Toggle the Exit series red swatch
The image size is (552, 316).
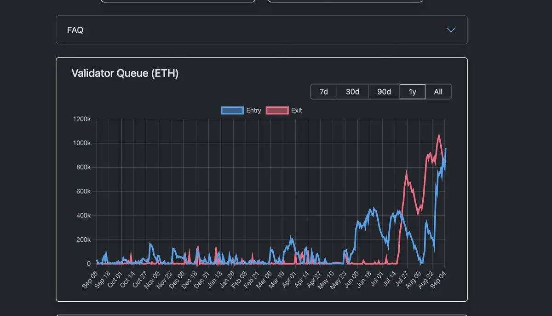point(277,111)
